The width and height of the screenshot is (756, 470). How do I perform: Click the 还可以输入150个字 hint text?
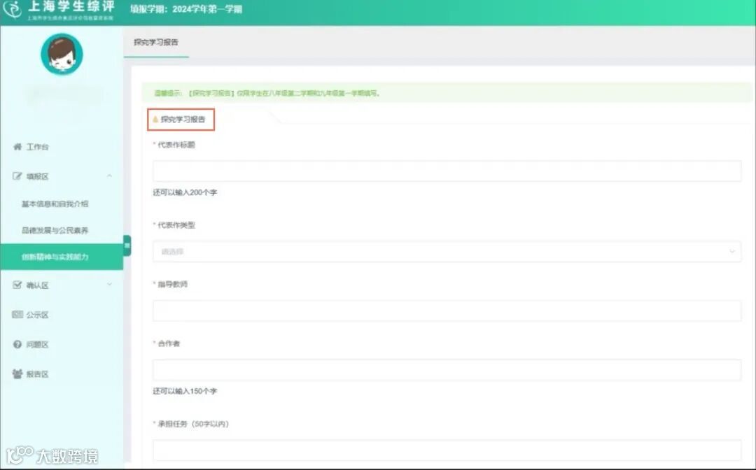[185, 391]
